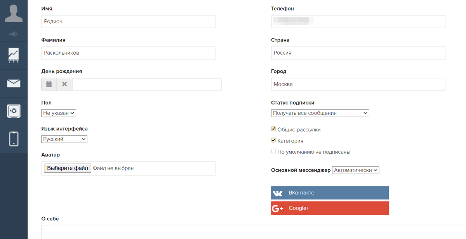Click the megaphone notifications icon
This screenshot has height=239, width=466.
pyautogui.click(x=14, y=34)
